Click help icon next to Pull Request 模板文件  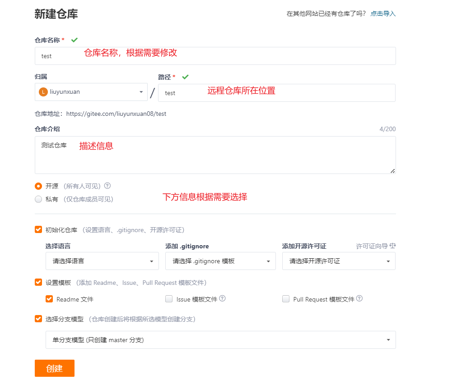tap(359, 298)
